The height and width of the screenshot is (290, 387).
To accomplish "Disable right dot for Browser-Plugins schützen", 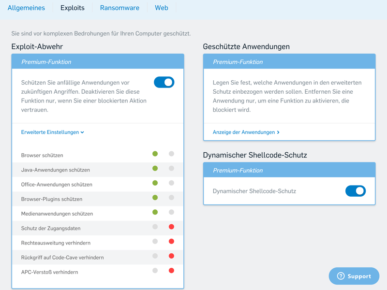I will pyautogui.click(x=171, y=198).
